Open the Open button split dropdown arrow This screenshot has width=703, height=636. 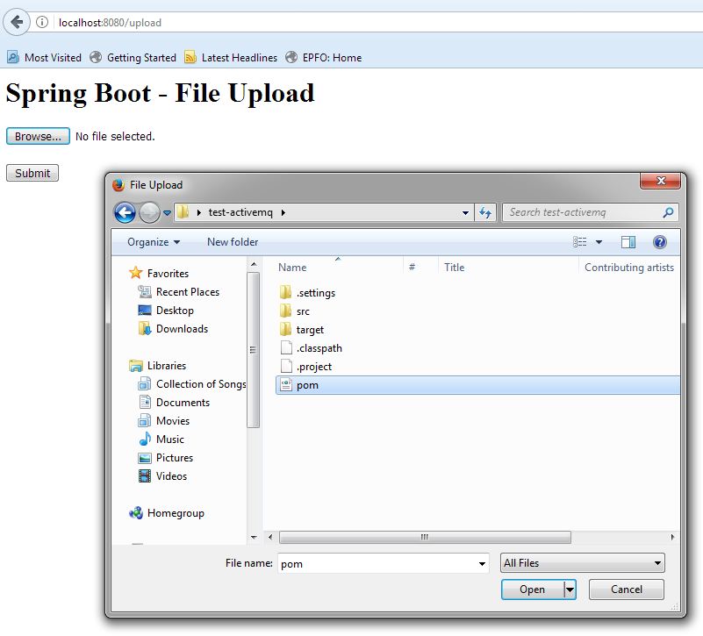click(570, 590)
